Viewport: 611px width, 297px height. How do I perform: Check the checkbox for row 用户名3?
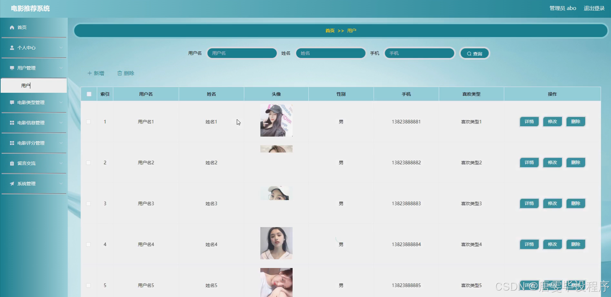[88, 204]
